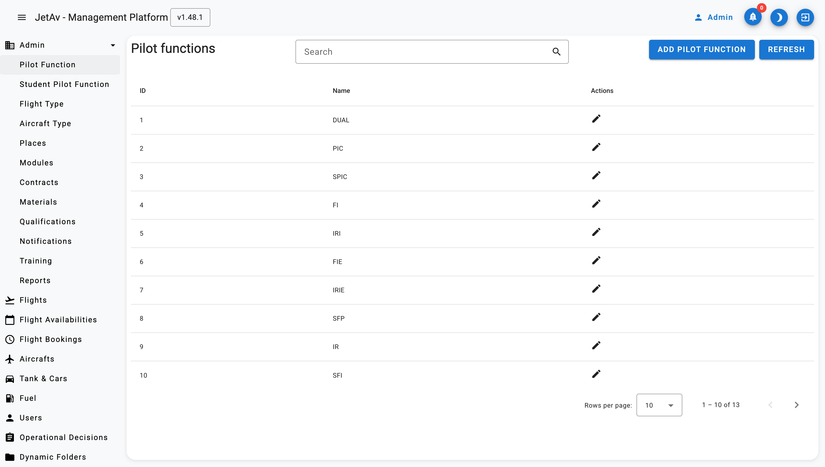Open Flight Bookings from sidebar
This screenshot has height=467, width=825.
pos(51,339)
